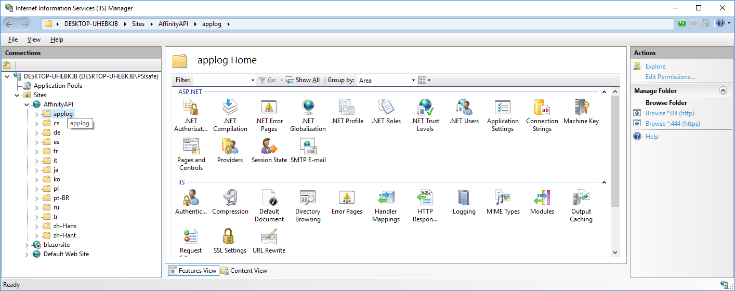The height and width of the screenshot is (291, 735).
Task: Open the Logging feature icon
Action: (x=464, y=201)
